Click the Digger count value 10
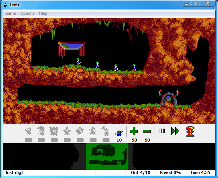Screen dimensions: 218x178 point(119,140)
